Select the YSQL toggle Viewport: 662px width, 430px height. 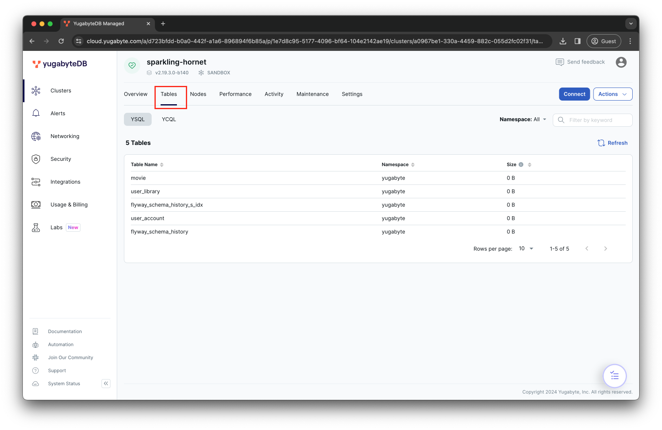[137, 119]
